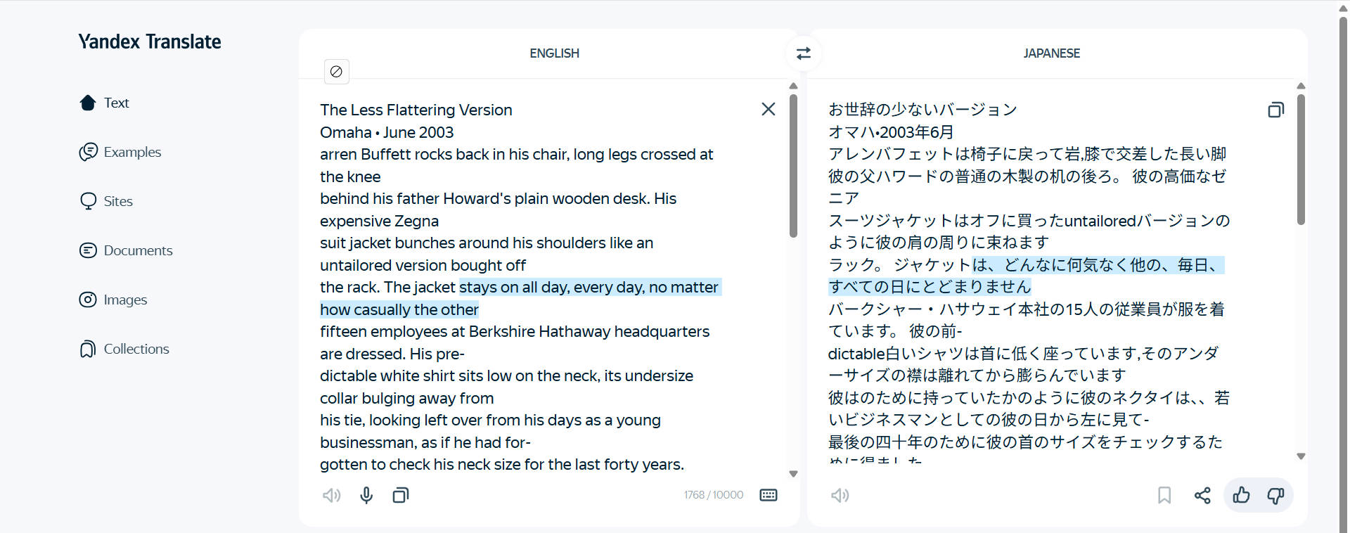Click the crossed-circle icon above source text
The image size is (1350, 533).
tap(337, 72)
